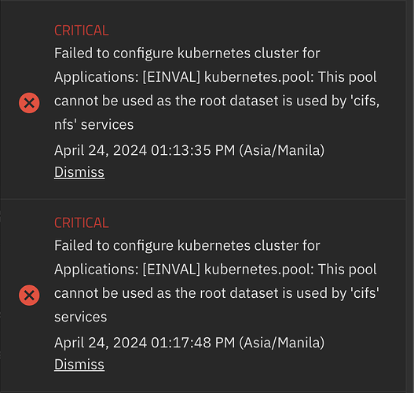Screen dimensions: 414x393
Task: Select the CRITICAL label of the second alert
Action: pyautogui.click(x=82, y=222)
